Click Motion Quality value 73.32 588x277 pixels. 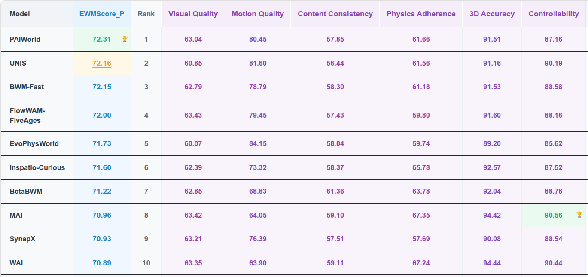[258, 167]
